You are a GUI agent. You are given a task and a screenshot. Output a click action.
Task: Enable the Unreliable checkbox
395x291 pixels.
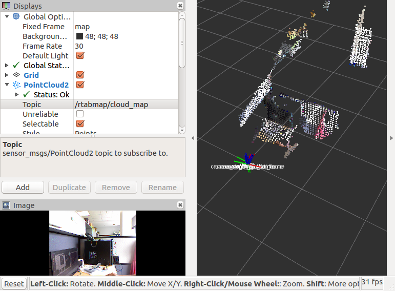coord(80,114)
